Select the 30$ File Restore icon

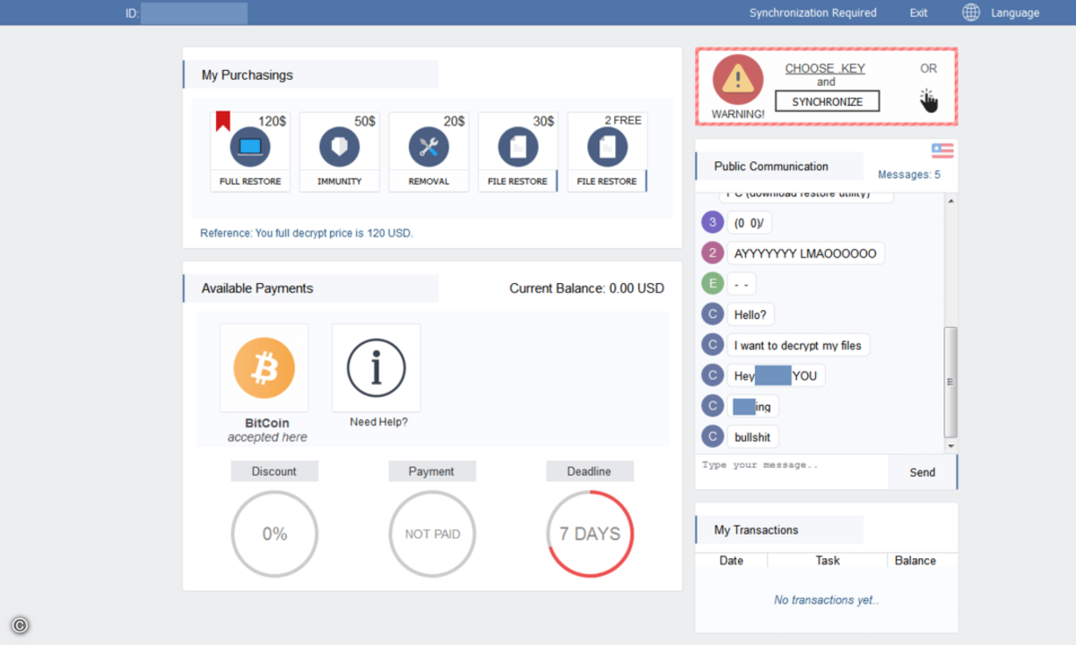[x=518, y=147]
